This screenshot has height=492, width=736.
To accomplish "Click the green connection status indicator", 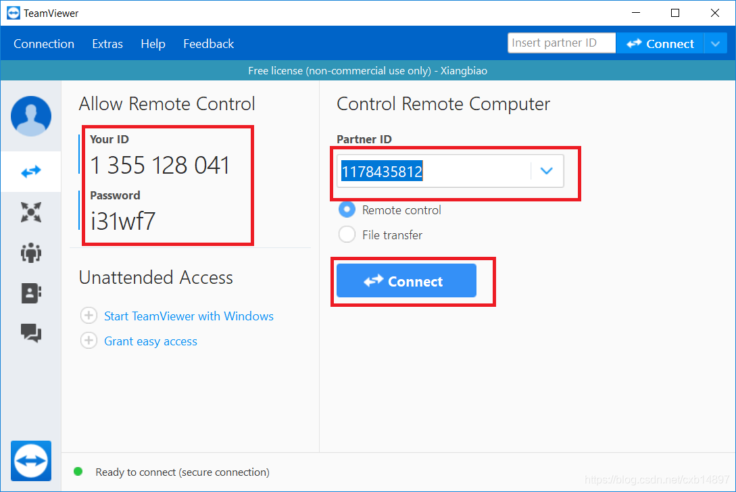I will click(x=78, y=471).
